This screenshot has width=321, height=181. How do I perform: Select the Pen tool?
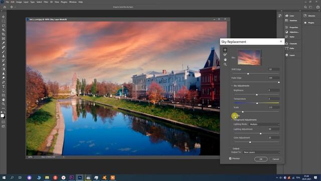click(x=4, y=82)
